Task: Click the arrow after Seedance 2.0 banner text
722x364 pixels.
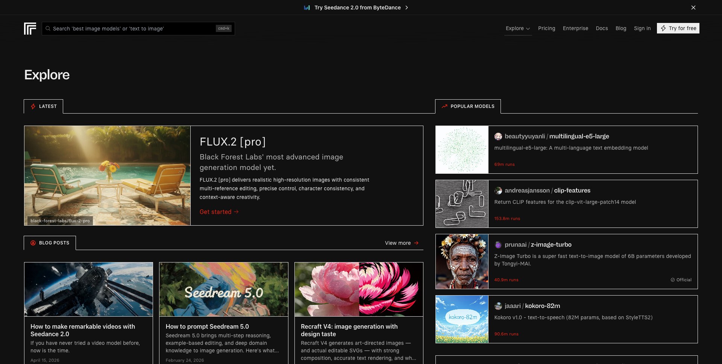Action: click(x=407, y=8)
